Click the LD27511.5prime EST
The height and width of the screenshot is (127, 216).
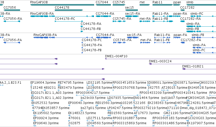coord(90,121)
